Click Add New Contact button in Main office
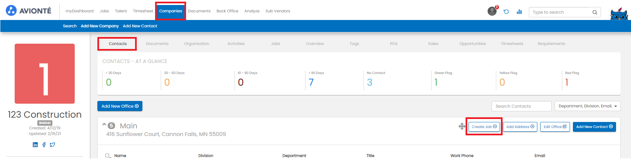Viewport: 631px width, 165px height. [x=594, y=127]
